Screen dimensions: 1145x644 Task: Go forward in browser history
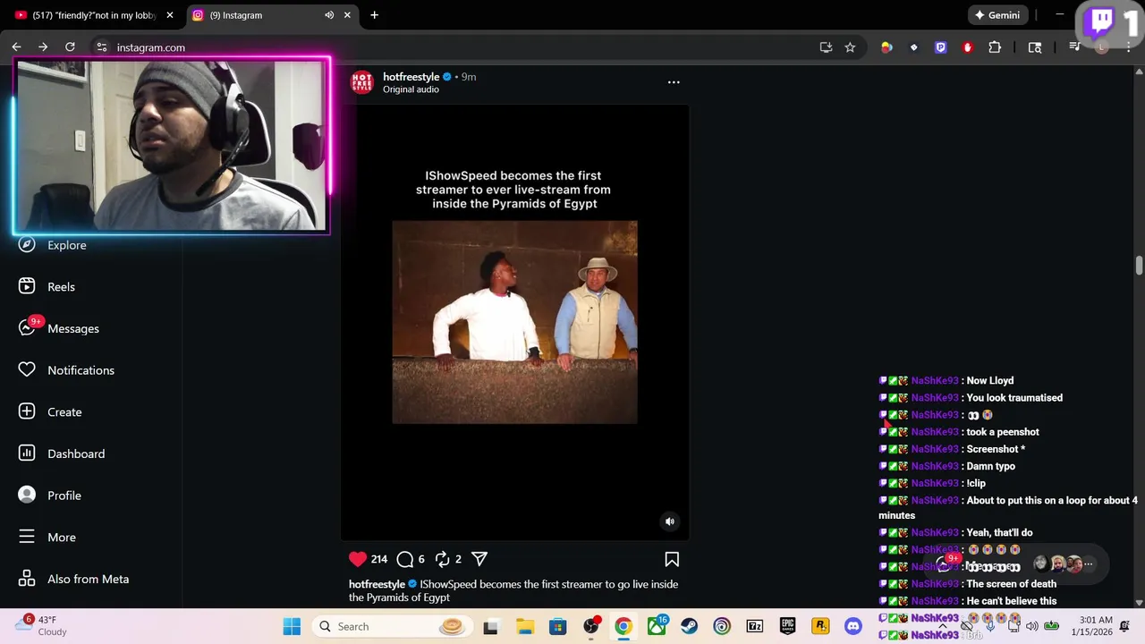coord(43,47)
